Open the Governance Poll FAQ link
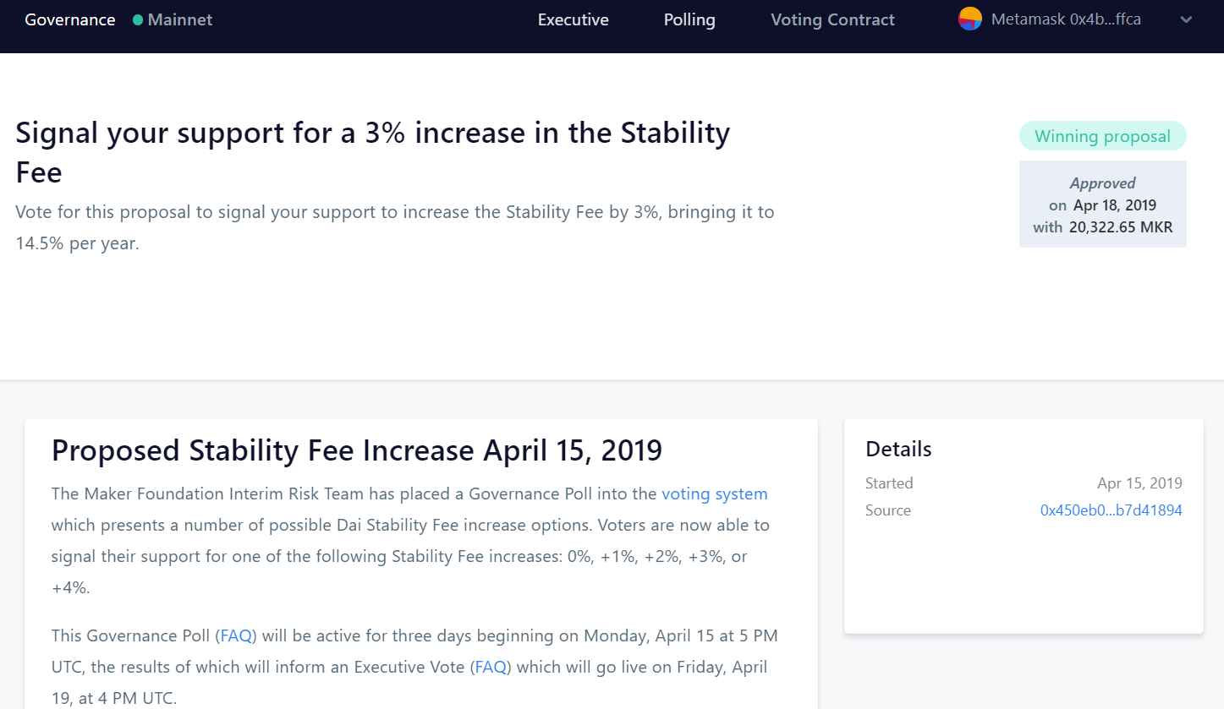The image size is (1224, 709). tap(236, 635)
